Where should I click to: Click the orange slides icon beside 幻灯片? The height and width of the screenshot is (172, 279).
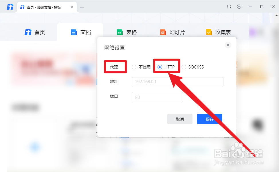click(163, 32)
